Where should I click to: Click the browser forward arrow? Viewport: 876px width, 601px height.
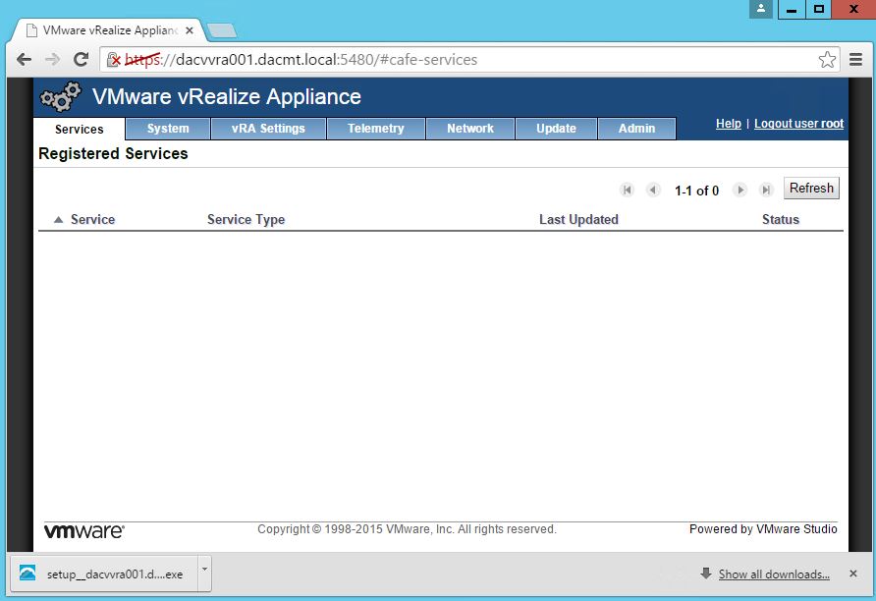click(x=52, y=59)
